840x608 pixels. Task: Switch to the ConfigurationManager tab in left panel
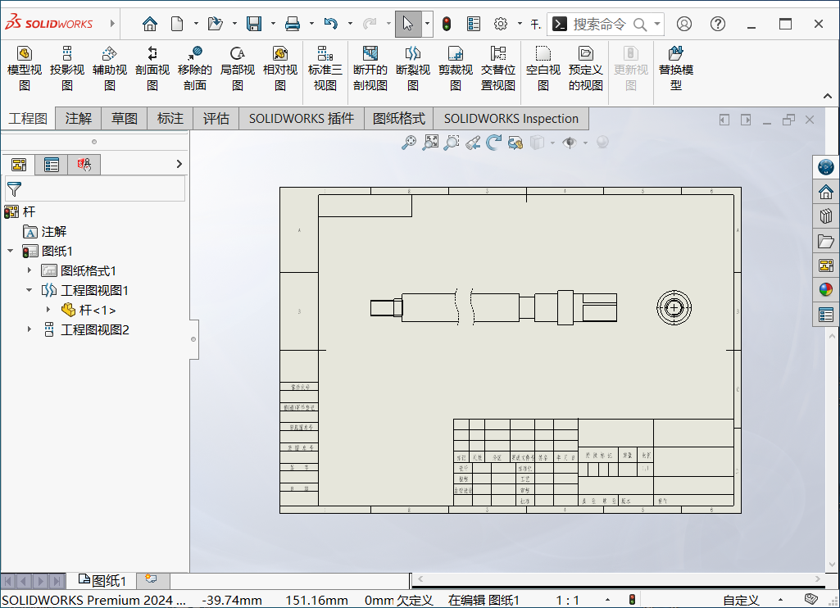point(52,164)
